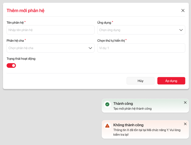Close the Thêm mới phân hệ dialog

[x=183, y=11]
